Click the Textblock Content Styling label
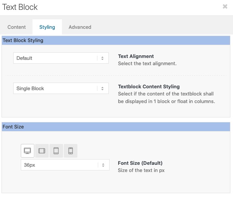This screenshot has width=233, height=197. pyautogui.click(x=149, y=87)
